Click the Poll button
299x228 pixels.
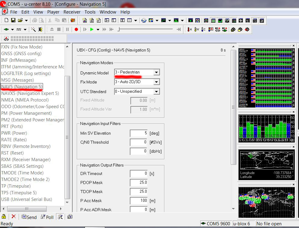[47, 217]
